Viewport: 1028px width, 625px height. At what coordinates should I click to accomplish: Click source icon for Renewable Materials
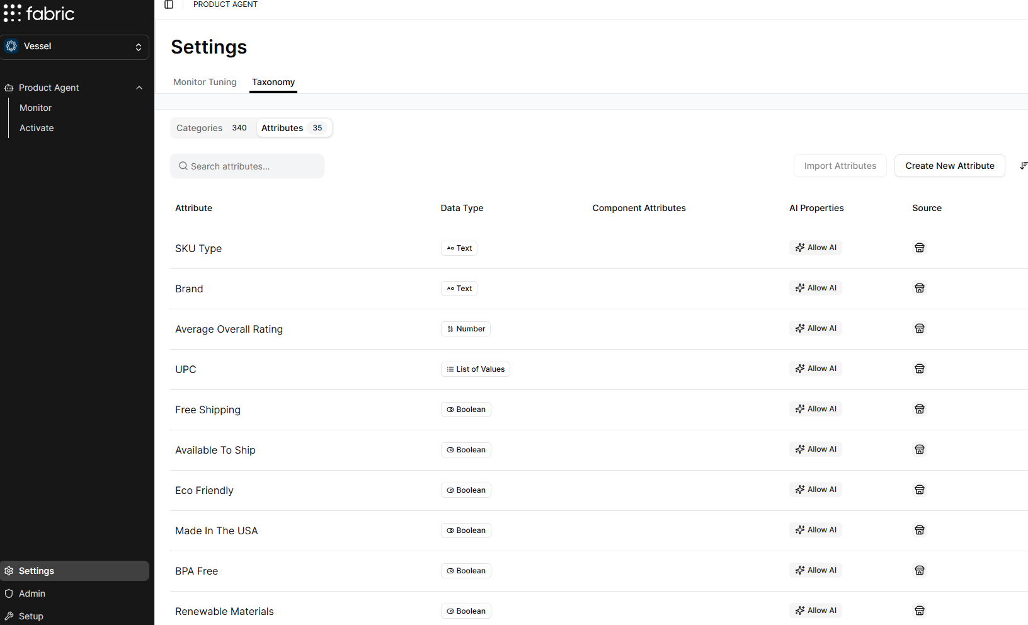pos(920,611)
